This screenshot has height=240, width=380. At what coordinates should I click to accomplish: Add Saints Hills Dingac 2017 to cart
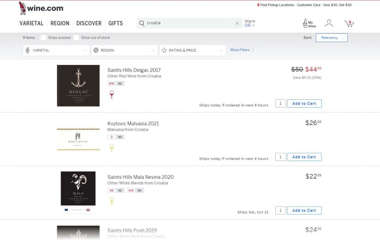(304, 103)
